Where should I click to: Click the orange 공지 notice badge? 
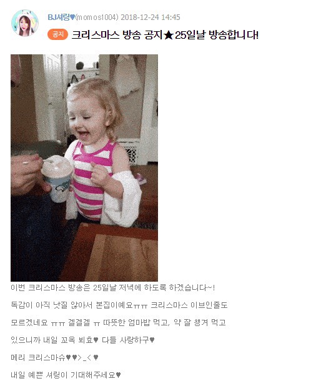click(x=57, y=34)
